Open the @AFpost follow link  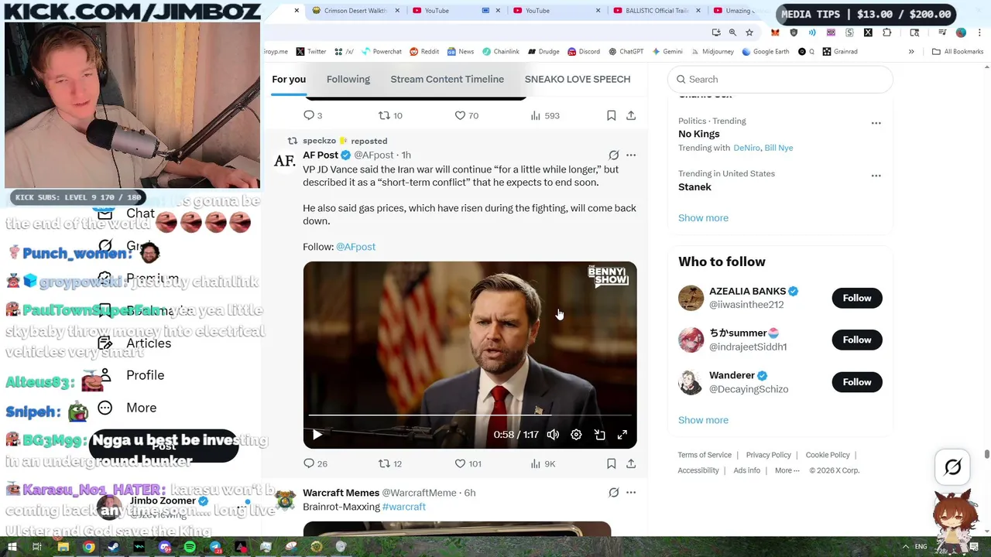coord(355,247)
